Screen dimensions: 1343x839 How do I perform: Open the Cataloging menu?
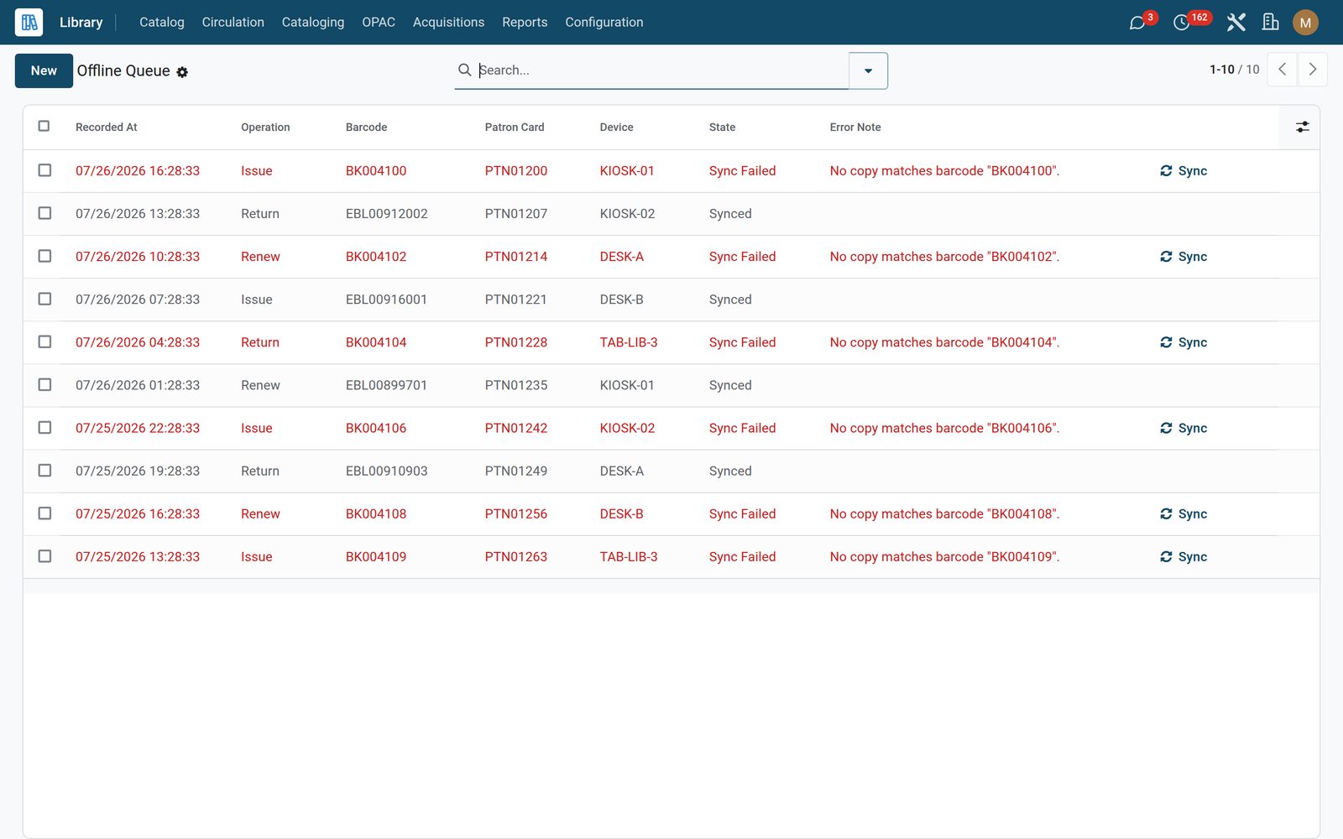tap(313, 23)
